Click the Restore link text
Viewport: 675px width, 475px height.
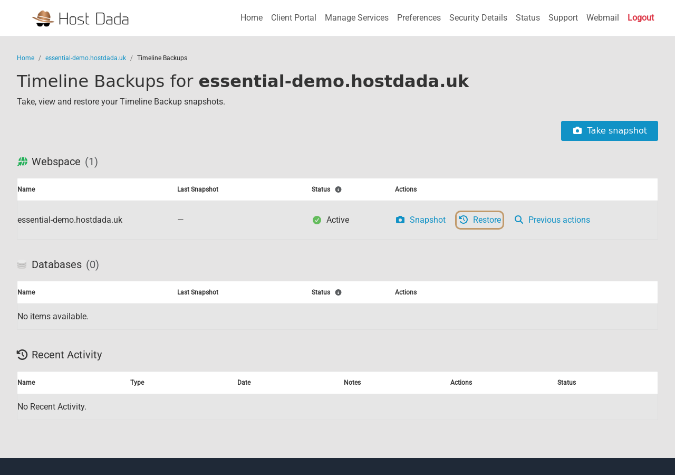tap(487, 220)
